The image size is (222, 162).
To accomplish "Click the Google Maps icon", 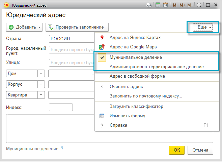I will click(x=102, y=47).
